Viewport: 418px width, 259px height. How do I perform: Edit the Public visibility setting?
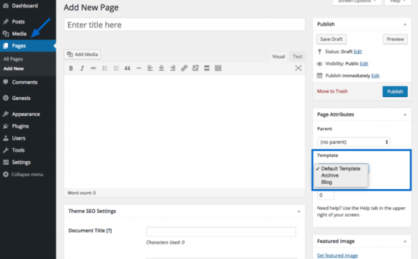click(x=364, y=63)
